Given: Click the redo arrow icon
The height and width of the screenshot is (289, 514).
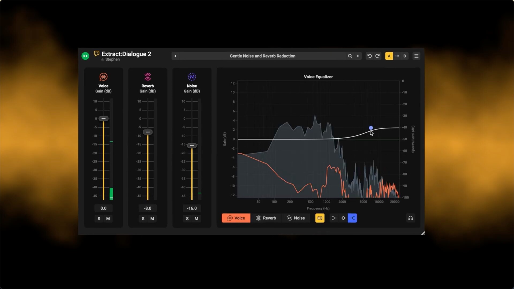Looking at the screenshot, I should (377, 56).
